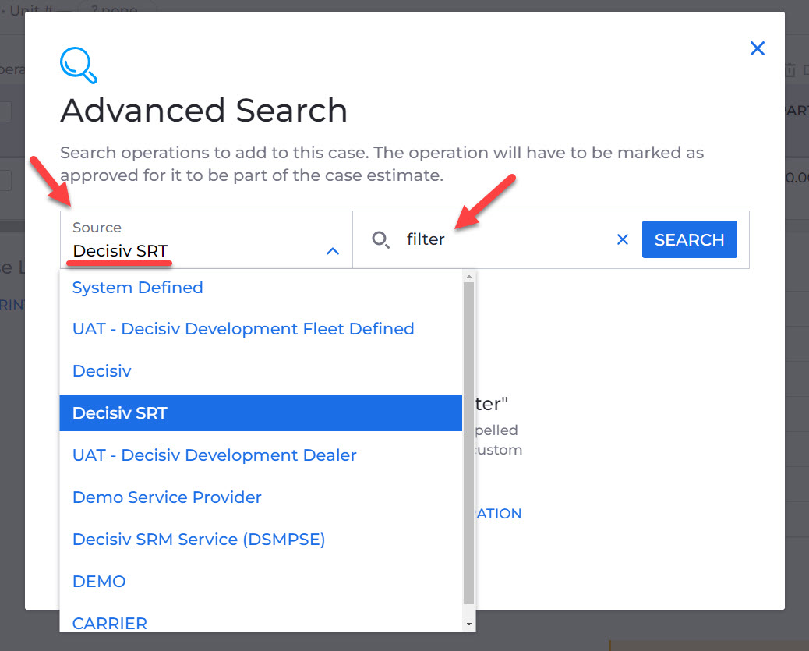
Task: Select Demo Service Provider option
Action: click(260, 497)
